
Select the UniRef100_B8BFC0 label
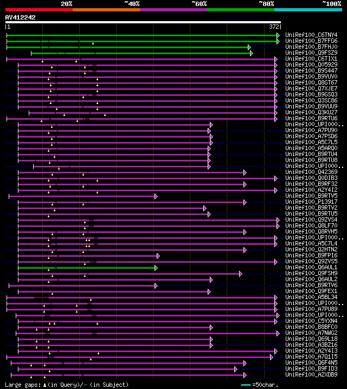(311, 327)
